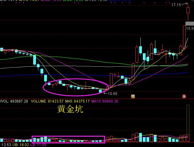Image resolution: width=194 pixels, height=147 pixels.
Task: Click the dotted yellow volume bar outline
Action: click(188, 123)
